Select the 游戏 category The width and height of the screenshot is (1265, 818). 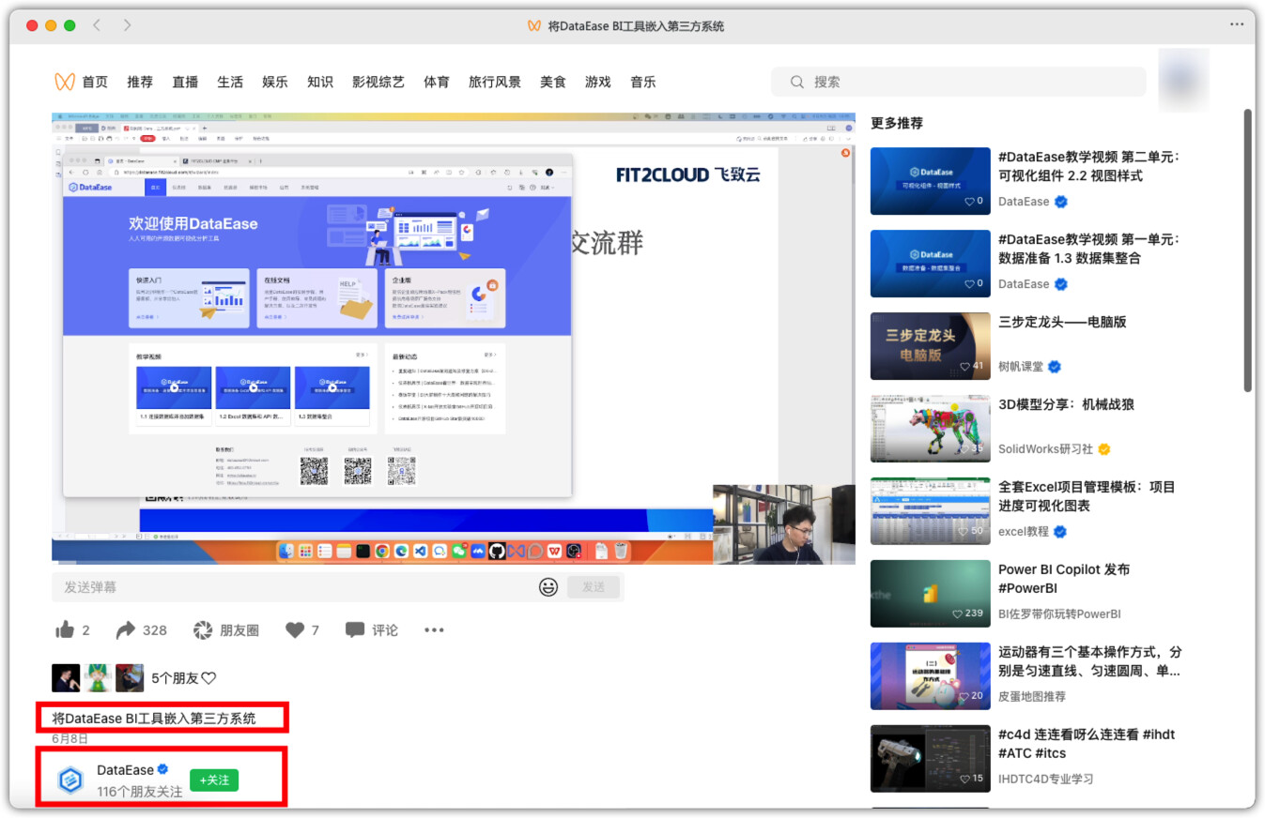[598, 82]
